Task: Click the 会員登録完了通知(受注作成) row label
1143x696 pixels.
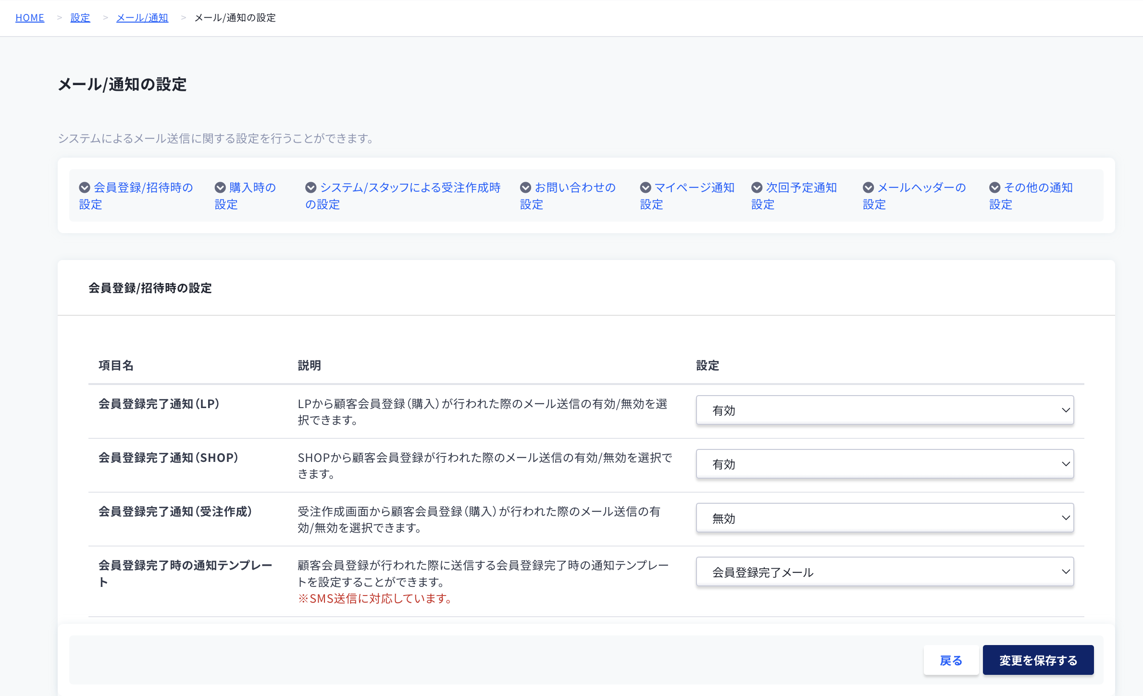Action: [175, 511]
